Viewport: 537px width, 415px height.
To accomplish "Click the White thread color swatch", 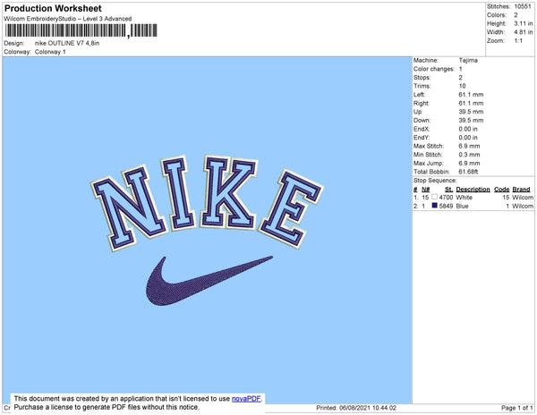I will point(435,197).
